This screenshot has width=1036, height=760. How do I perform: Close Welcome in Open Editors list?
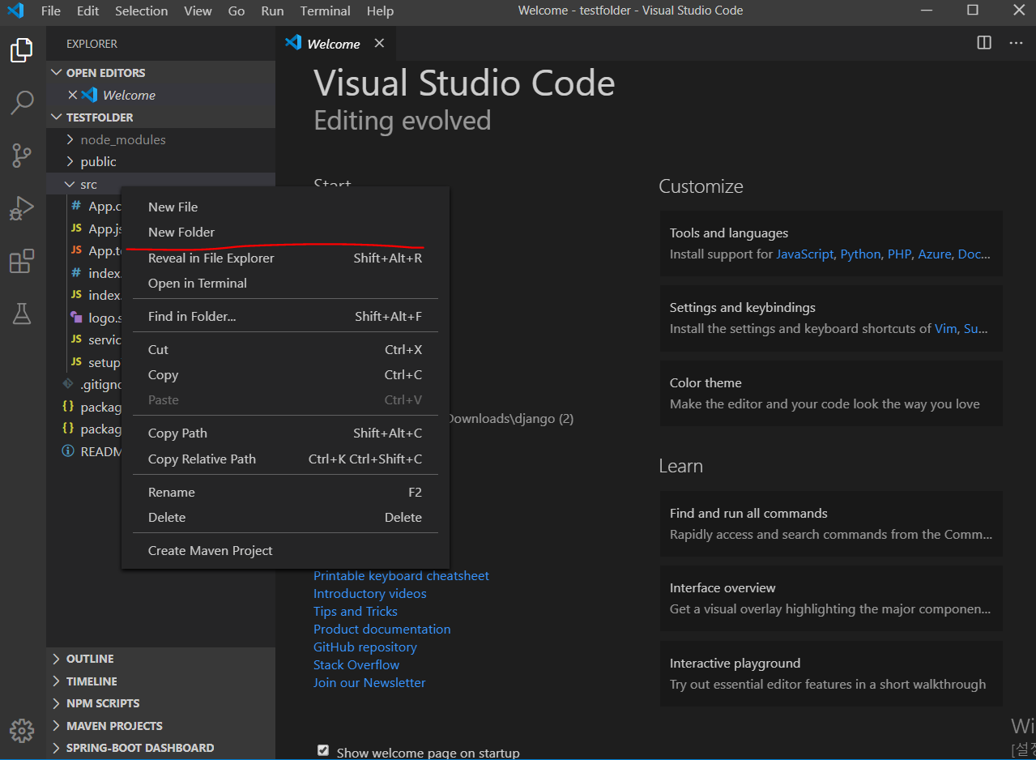pyautogui.click(x=73, y=95)
